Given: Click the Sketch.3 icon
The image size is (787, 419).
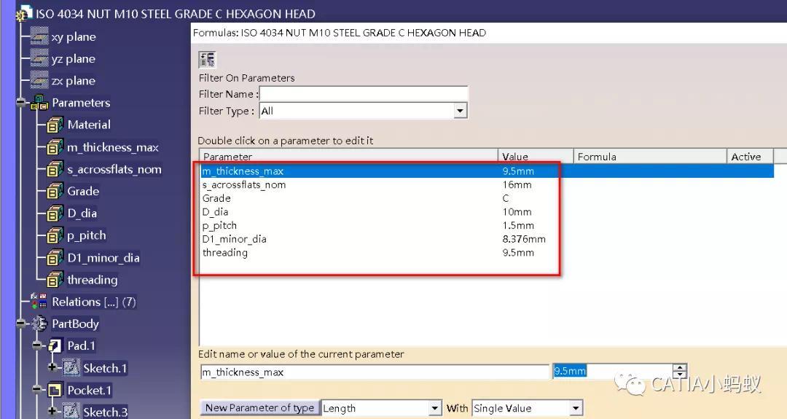Looking at the screenshot, I should pyautogui.click(x=71, y=412).
